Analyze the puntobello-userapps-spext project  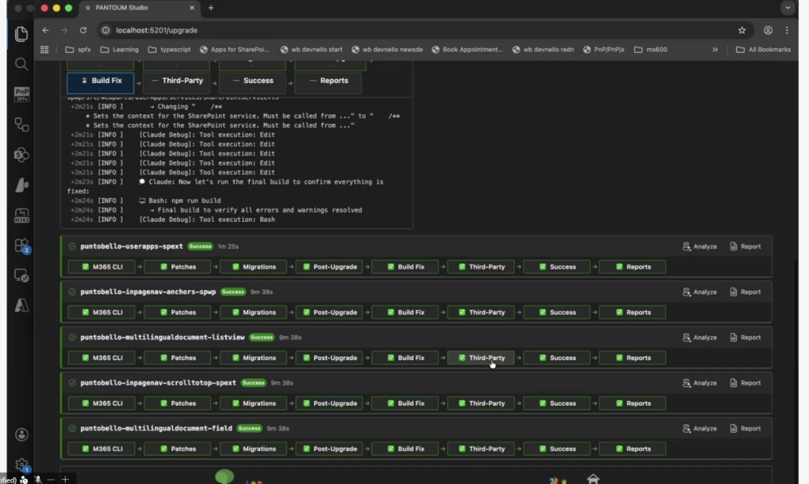(699, 246)
